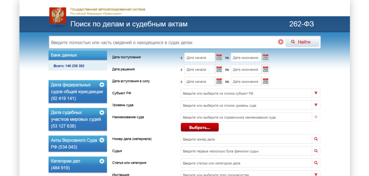Expand the Уровень суда dropdown list
This screenshot has width=369, height=176.
(x=316, y=105)
